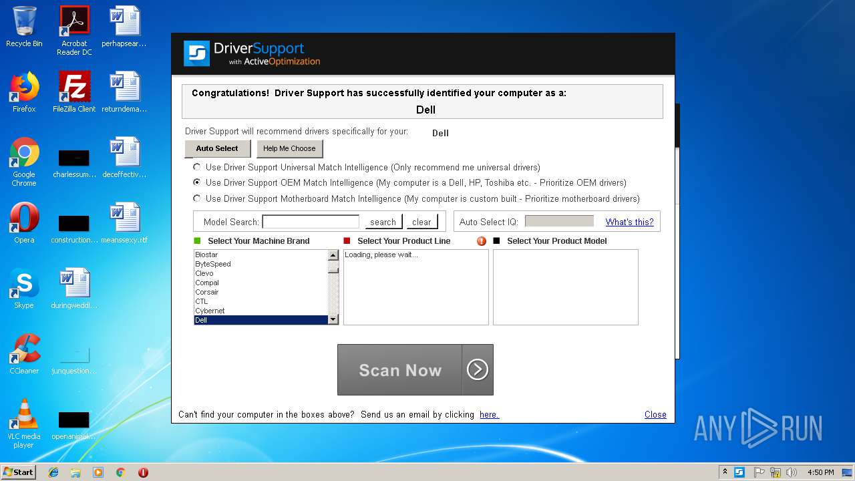Select Biostar in the brand list
This screenshot has height=481, width=855.
(x=261, y=255)
